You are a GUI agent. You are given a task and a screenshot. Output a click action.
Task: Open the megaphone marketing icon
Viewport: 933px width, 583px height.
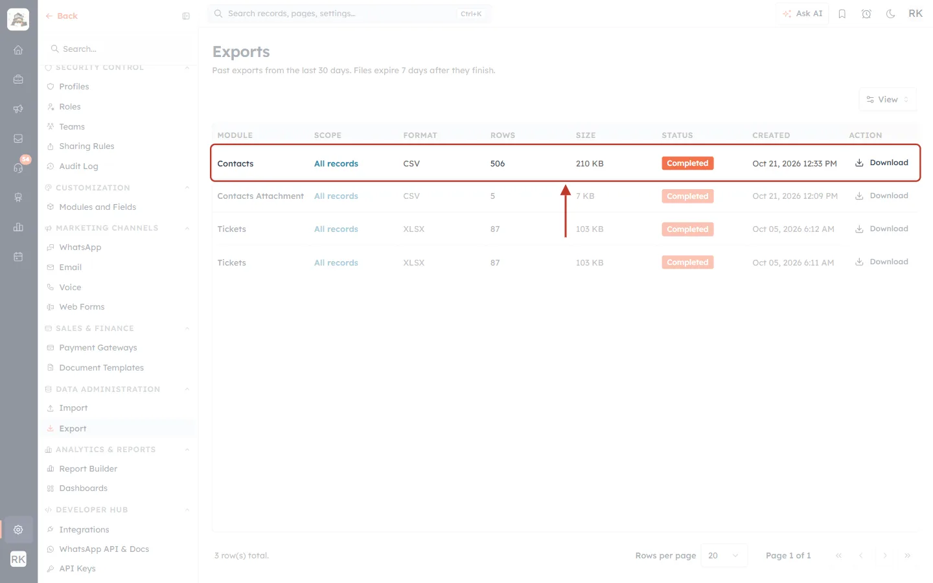(x=18, y=109)
